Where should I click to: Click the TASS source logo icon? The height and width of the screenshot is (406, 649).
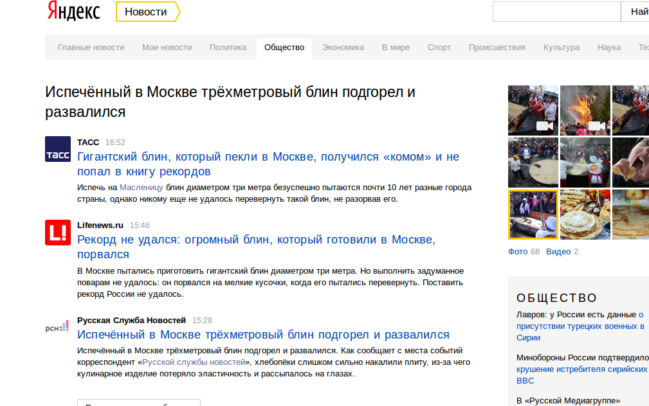[x=58, y=149]
